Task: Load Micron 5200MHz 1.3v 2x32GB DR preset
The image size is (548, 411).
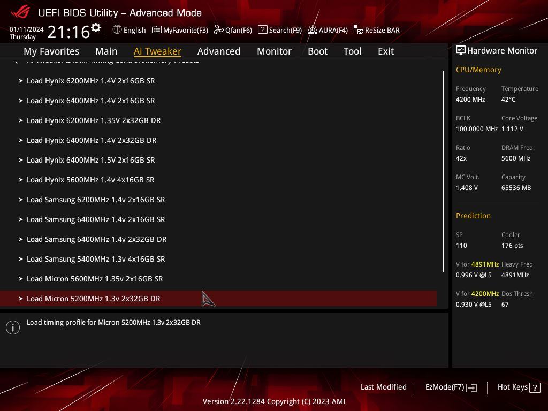Action: 218,299
